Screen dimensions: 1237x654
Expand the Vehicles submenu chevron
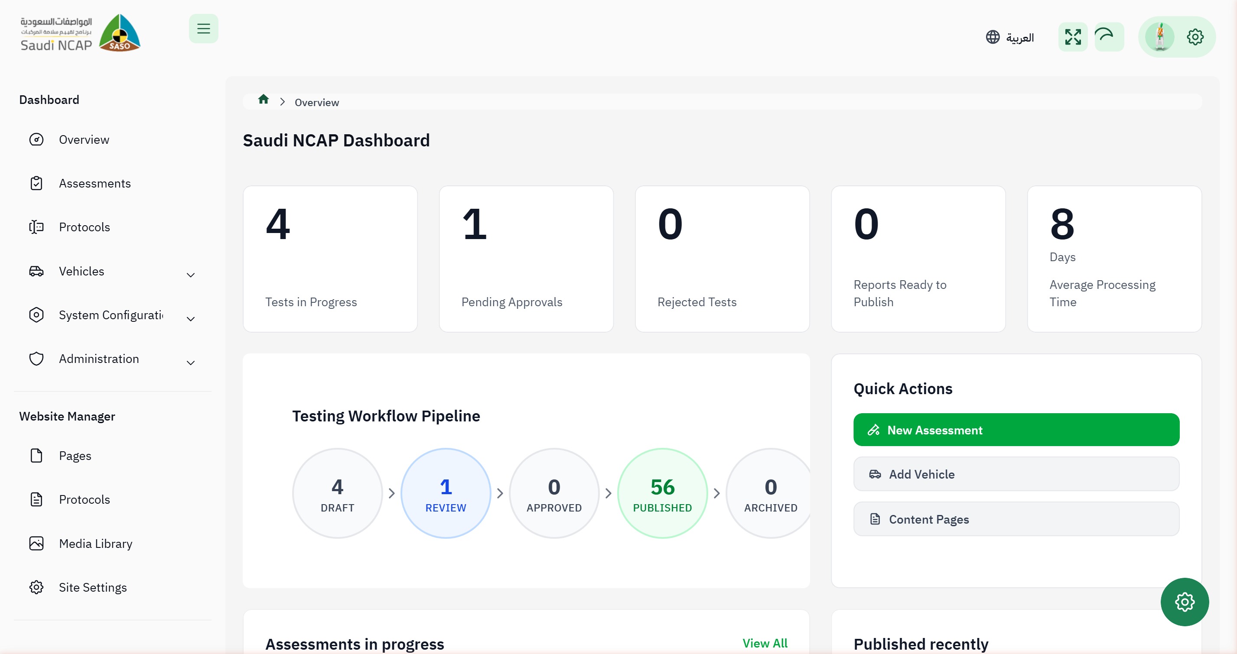click(x=190, y=275)
